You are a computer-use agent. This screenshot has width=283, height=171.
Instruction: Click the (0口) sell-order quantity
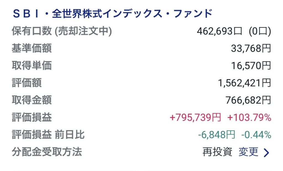260,31
